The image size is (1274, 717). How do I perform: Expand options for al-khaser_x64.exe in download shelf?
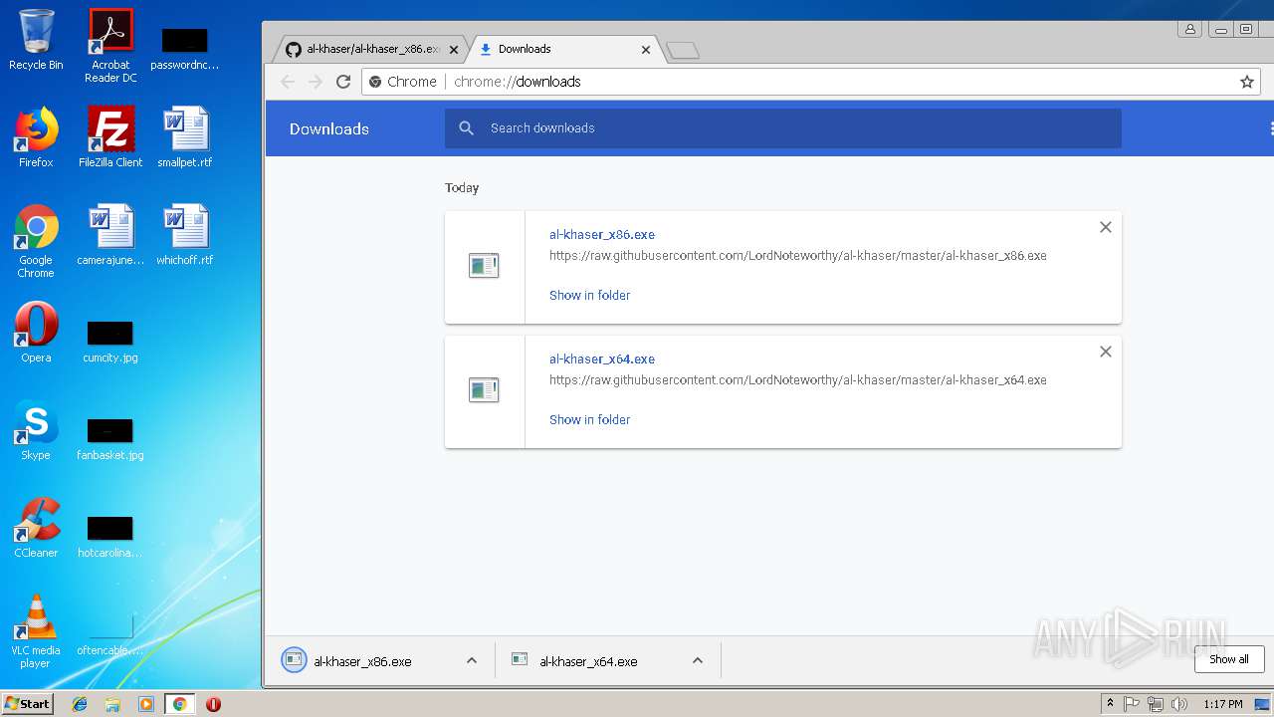[x=698, y=660]
